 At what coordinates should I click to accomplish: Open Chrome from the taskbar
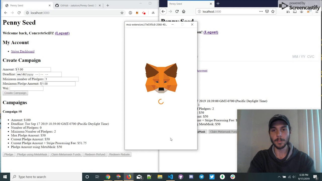tap(108, 177)
